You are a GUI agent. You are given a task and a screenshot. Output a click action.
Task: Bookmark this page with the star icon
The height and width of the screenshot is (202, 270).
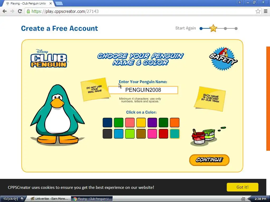(258, 11)
